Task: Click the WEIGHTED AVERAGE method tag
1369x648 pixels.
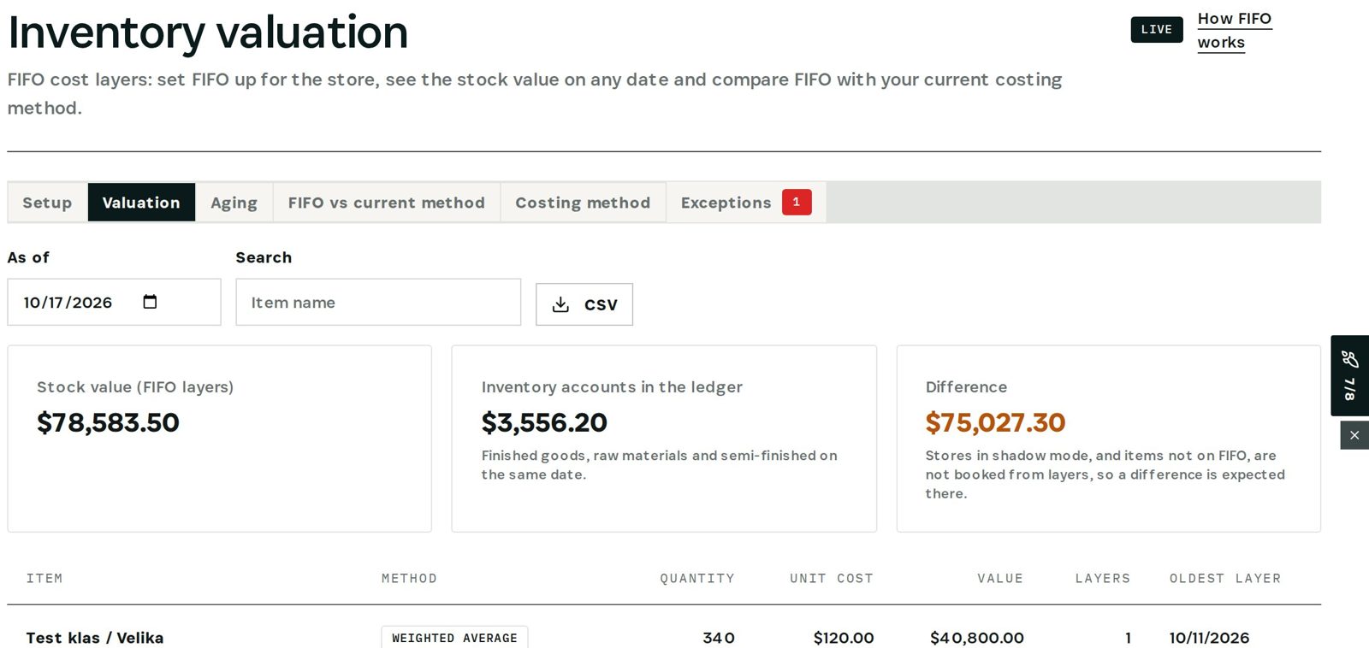Action: (454, 638)
